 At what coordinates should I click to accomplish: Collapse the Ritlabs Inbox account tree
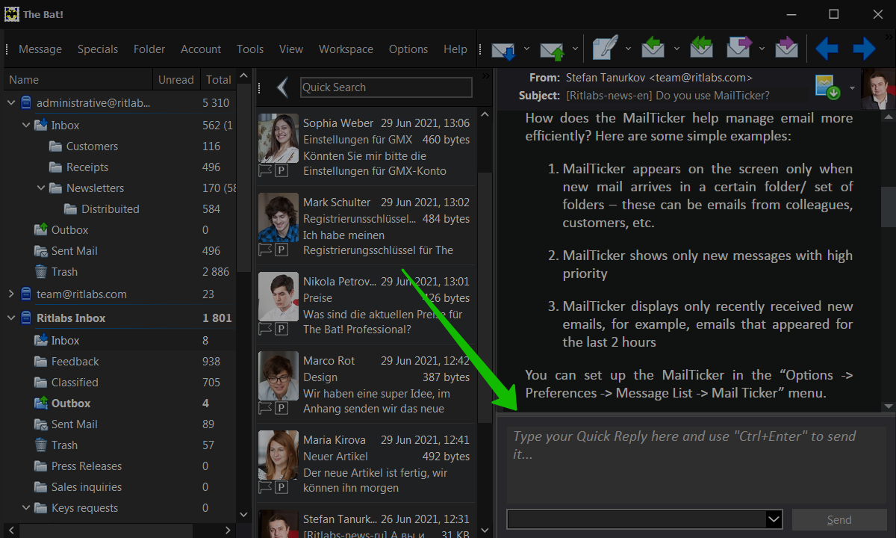[11, 318]
